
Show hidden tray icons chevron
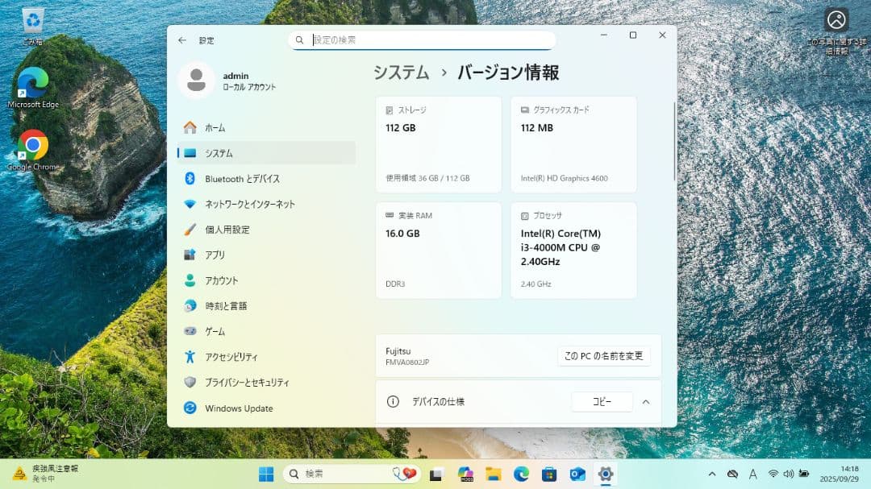point(712,474)
